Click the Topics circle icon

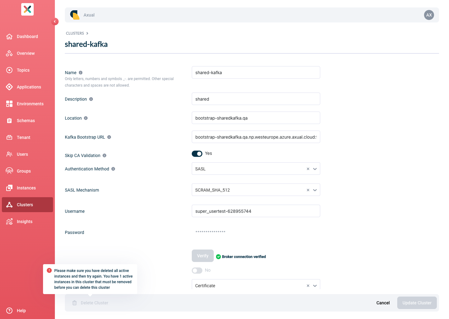coord(9,70)
